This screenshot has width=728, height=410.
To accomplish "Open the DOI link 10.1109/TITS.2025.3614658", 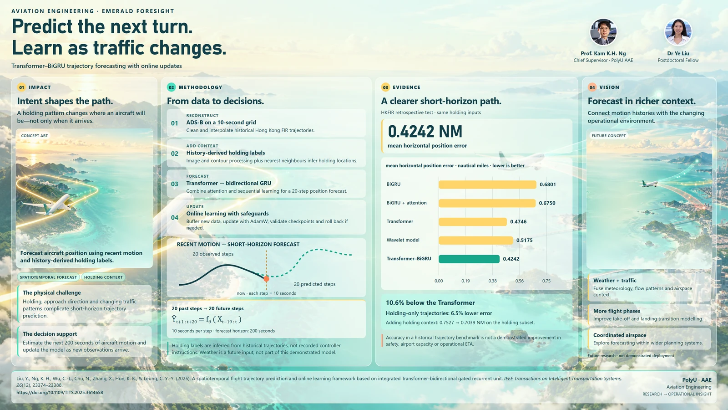I will point(60,392).
